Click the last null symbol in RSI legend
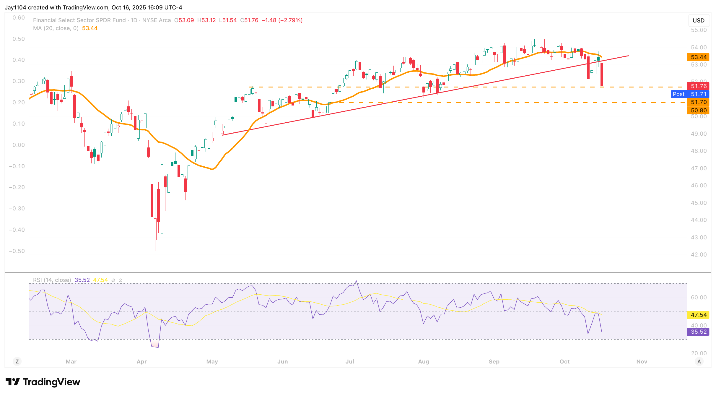Image resolution: width=716 pixels, height=396 pixels. coord(121,280)
